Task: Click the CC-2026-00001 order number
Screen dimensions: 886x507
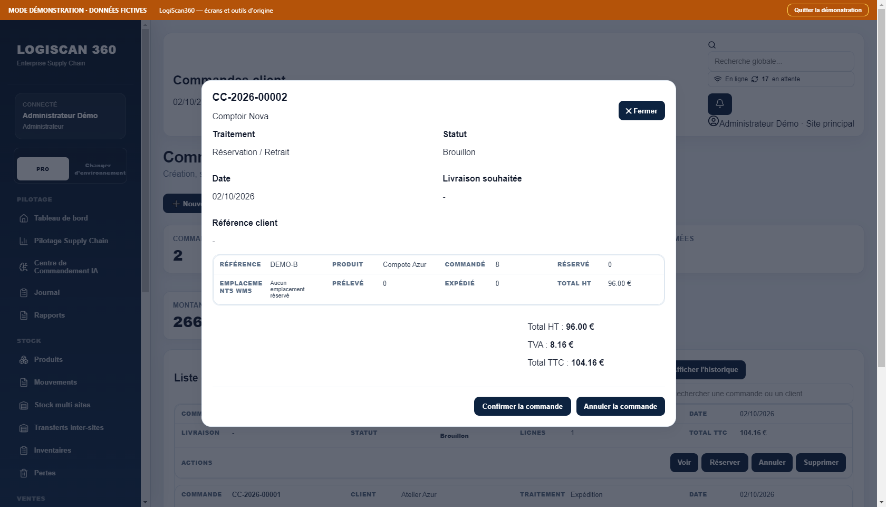Action: point(256,495)
